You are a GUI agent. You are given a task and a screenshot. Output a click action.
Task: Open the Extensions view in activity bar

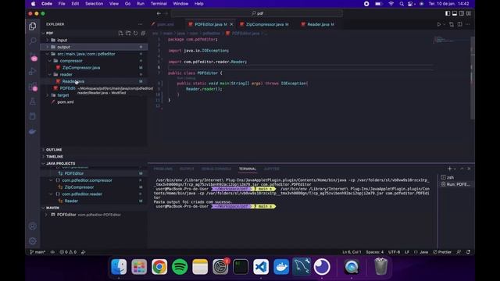33,87
